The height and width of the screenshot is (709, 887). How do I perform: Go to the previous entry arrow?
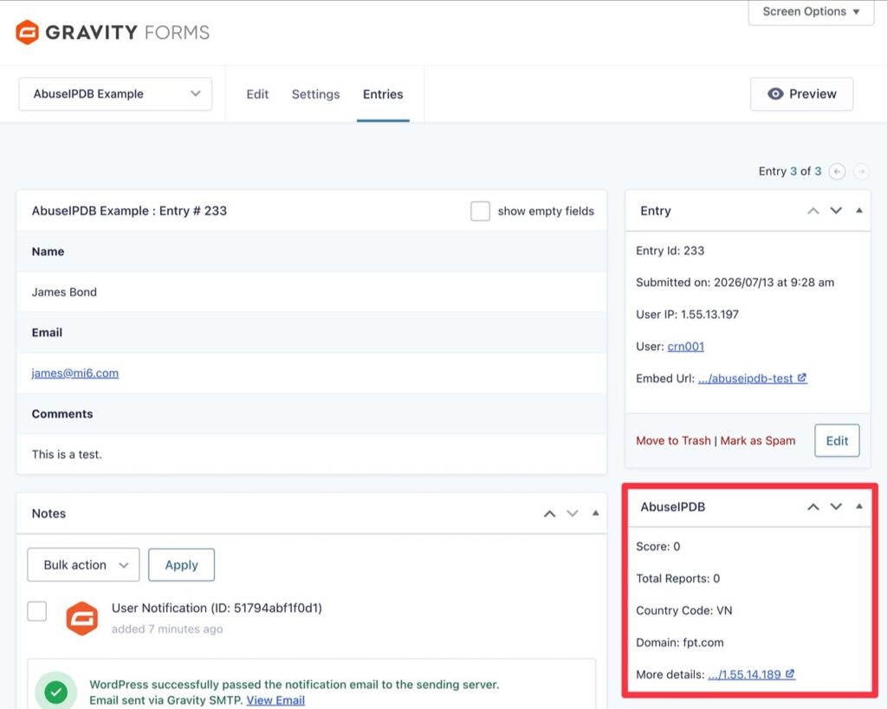(x=837, y=172)
